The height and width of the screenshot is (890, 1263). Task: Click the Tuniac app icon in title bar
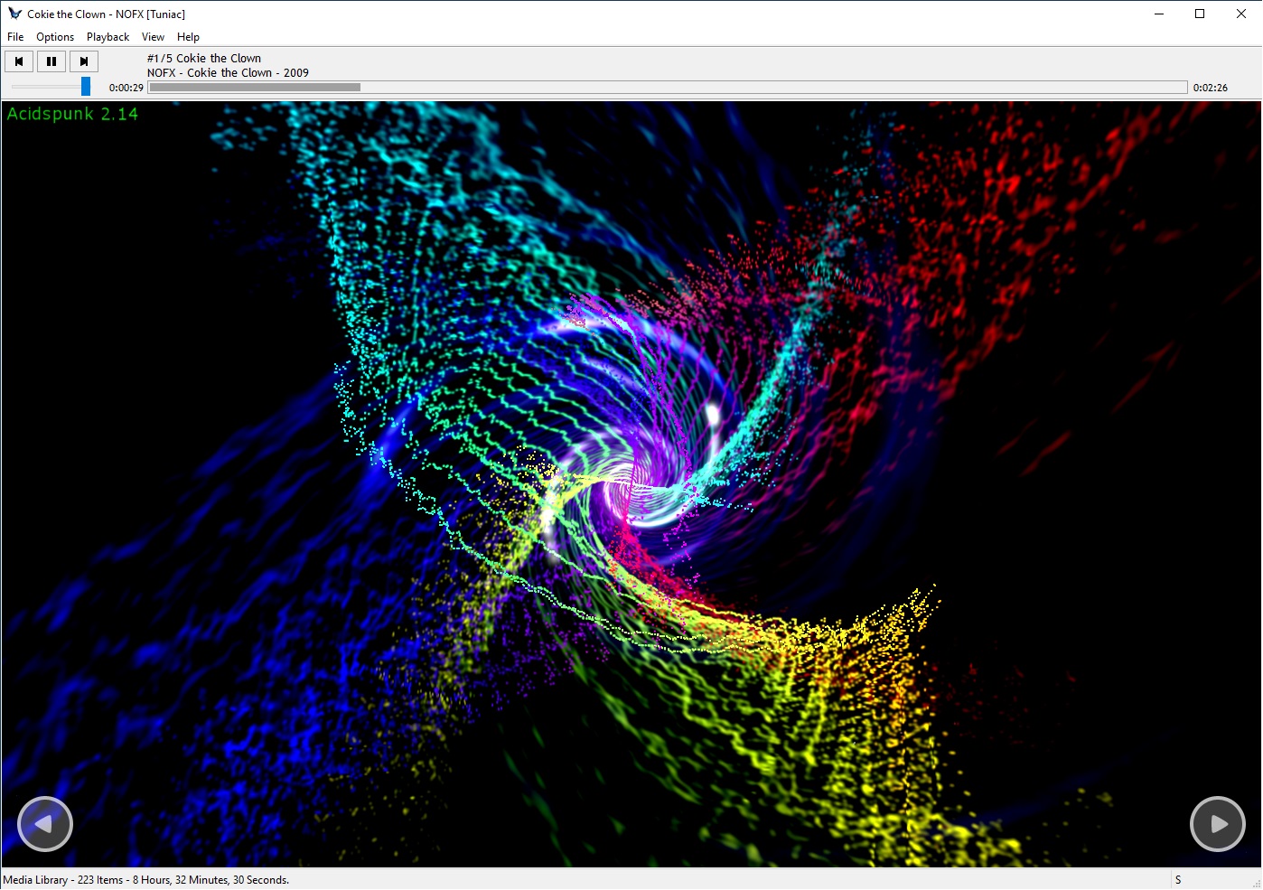14,14
